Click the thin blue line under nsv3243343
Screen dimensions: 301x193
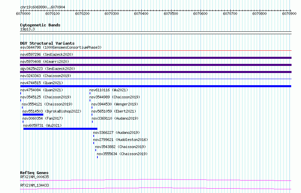156,79
